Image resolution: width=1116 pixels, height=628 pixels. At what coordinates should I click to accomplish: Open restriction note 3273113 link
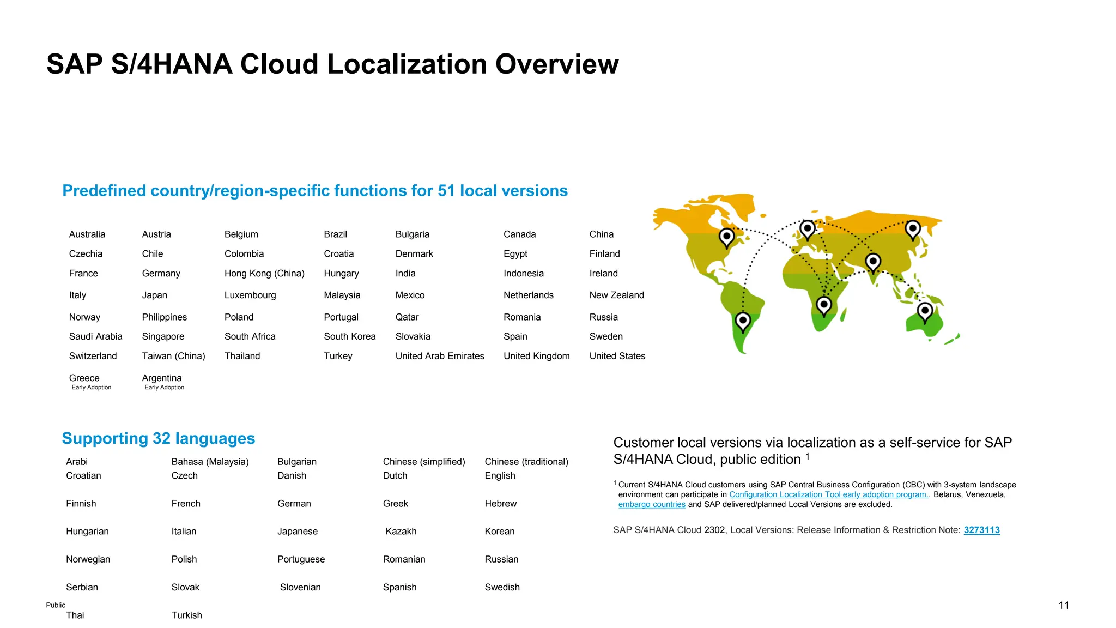pos(981,530)
